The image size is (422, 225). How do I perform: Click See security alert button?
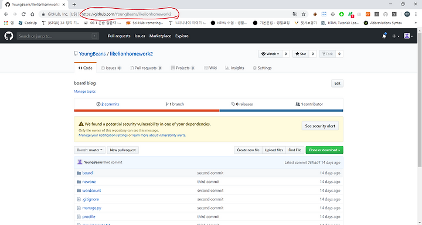(x=320, y=126)
